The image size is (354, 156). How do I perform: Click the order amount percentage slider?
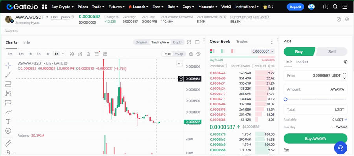coord(315,99)
